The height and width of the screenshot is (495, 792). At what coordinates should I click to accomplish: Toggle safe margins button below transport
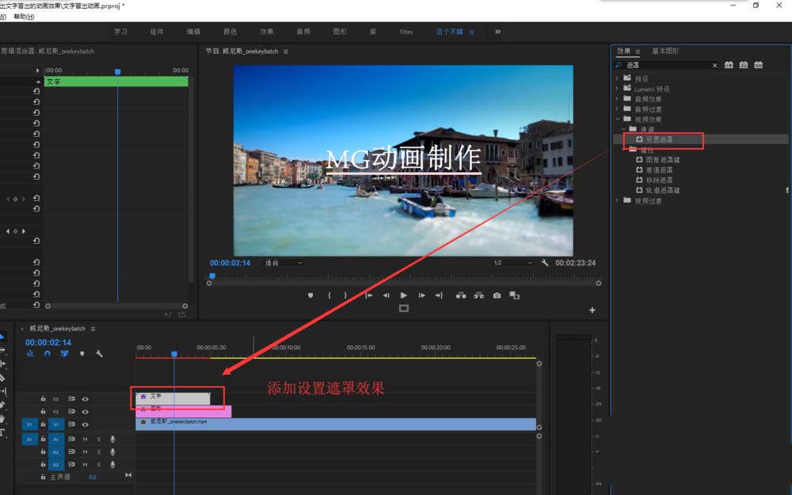404,308
